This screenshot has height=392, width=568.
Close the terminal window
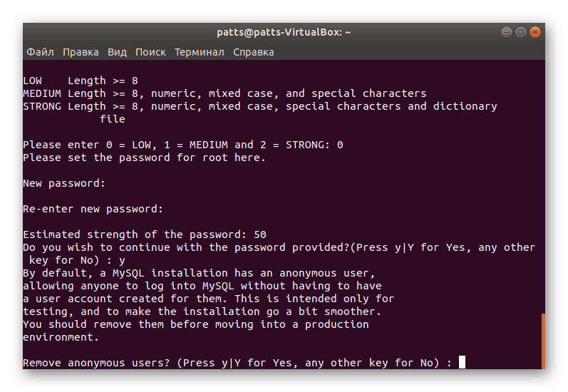point(535,32)
